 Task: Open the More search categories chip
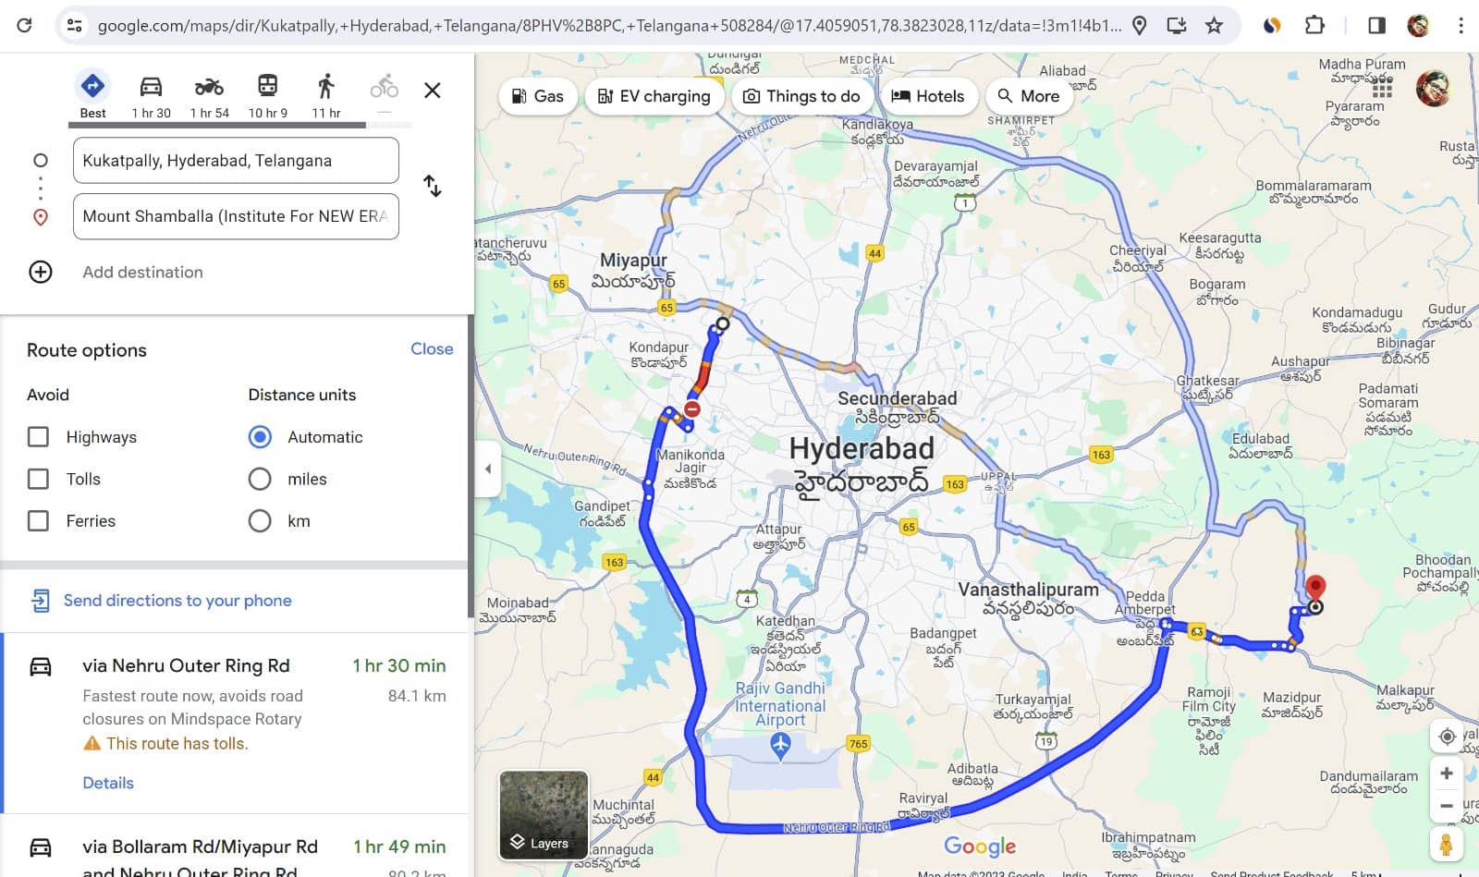point(1029,96)
